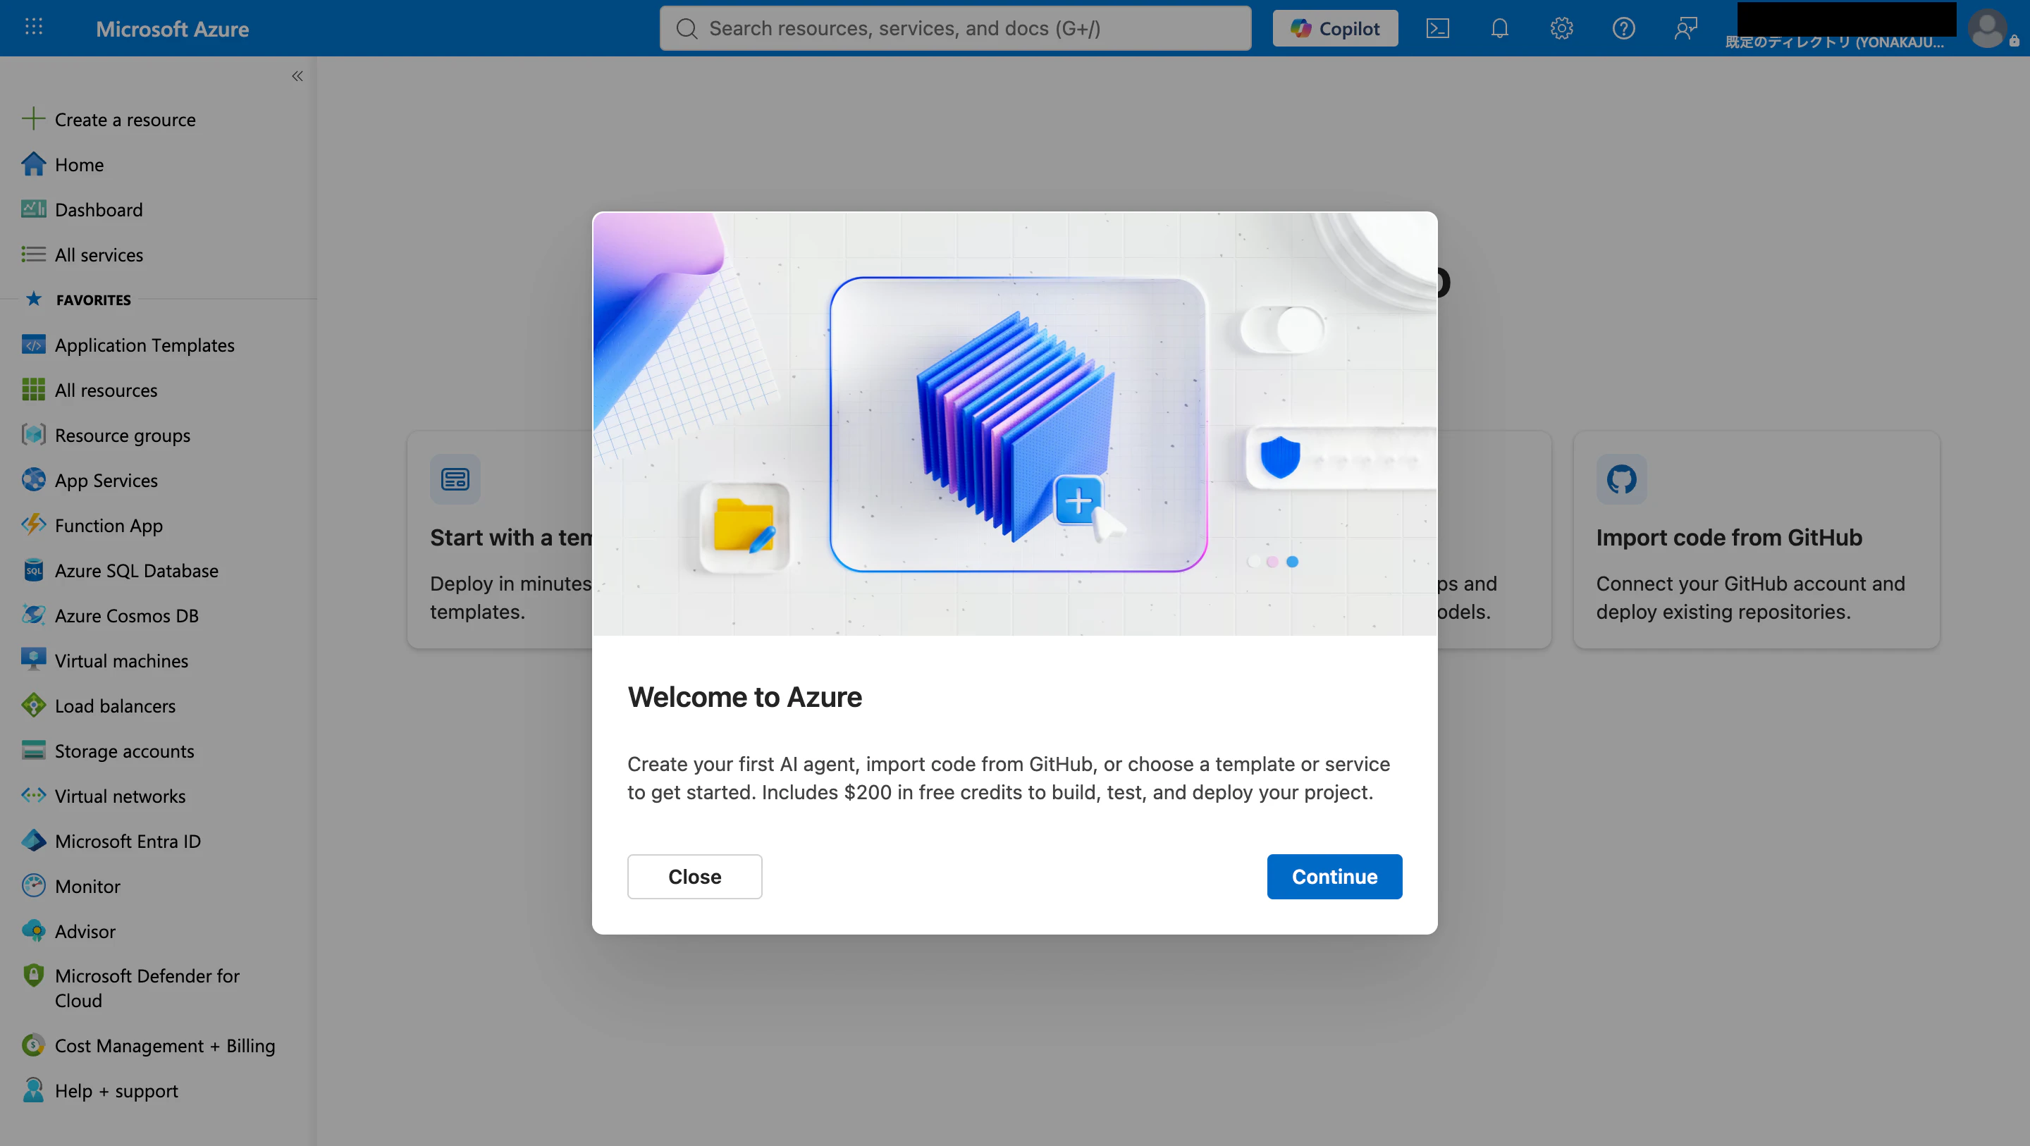The width and height of the screenshot is (2030, 1146).
Task: Open the Help question mark icon
Action: point(1623,28)
